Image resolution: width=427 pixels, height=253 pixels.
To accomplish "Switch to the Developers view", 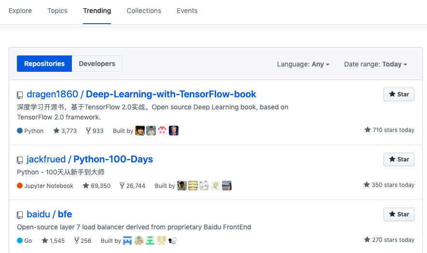I will pos(97,64).
